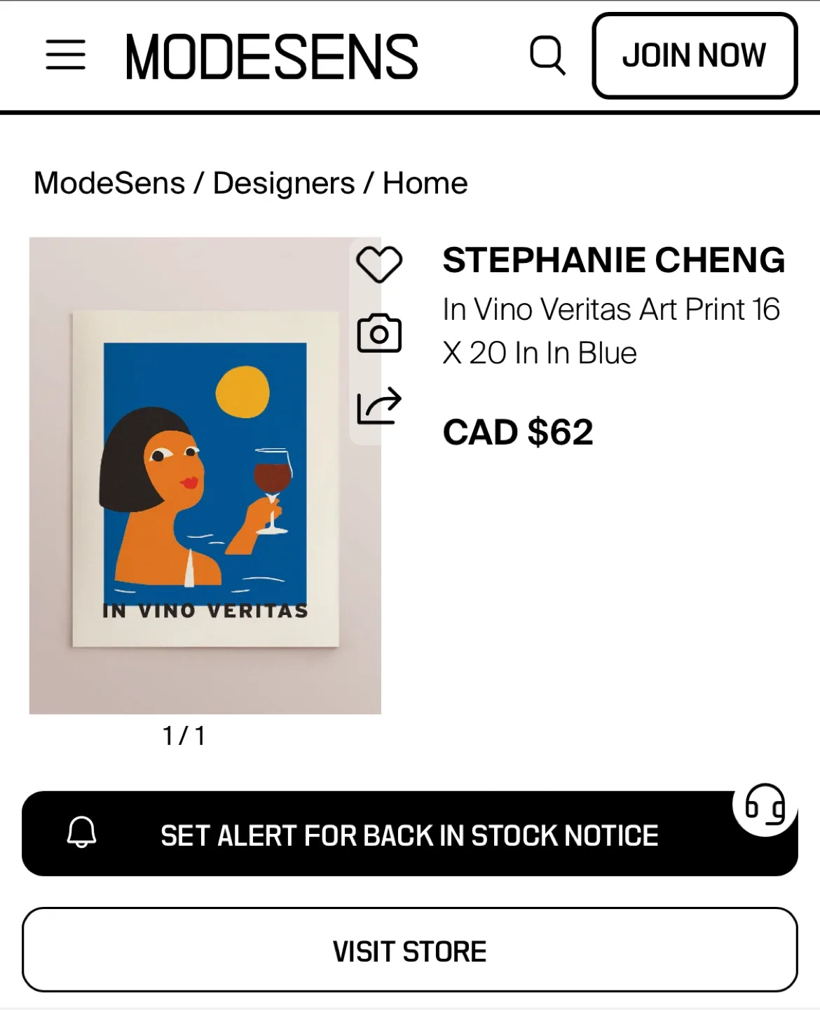Open customer support via the headset icon

pos(765,809)
